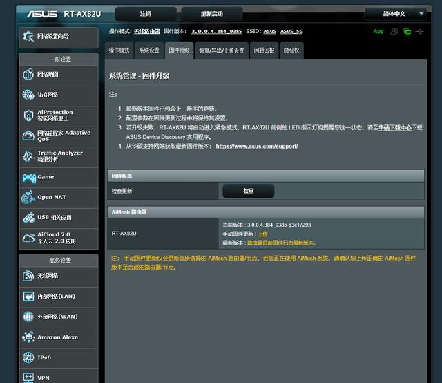Click the Amazon Alexa icon
This screenshot has height=383, width=442.
click(x=28, y=337)
